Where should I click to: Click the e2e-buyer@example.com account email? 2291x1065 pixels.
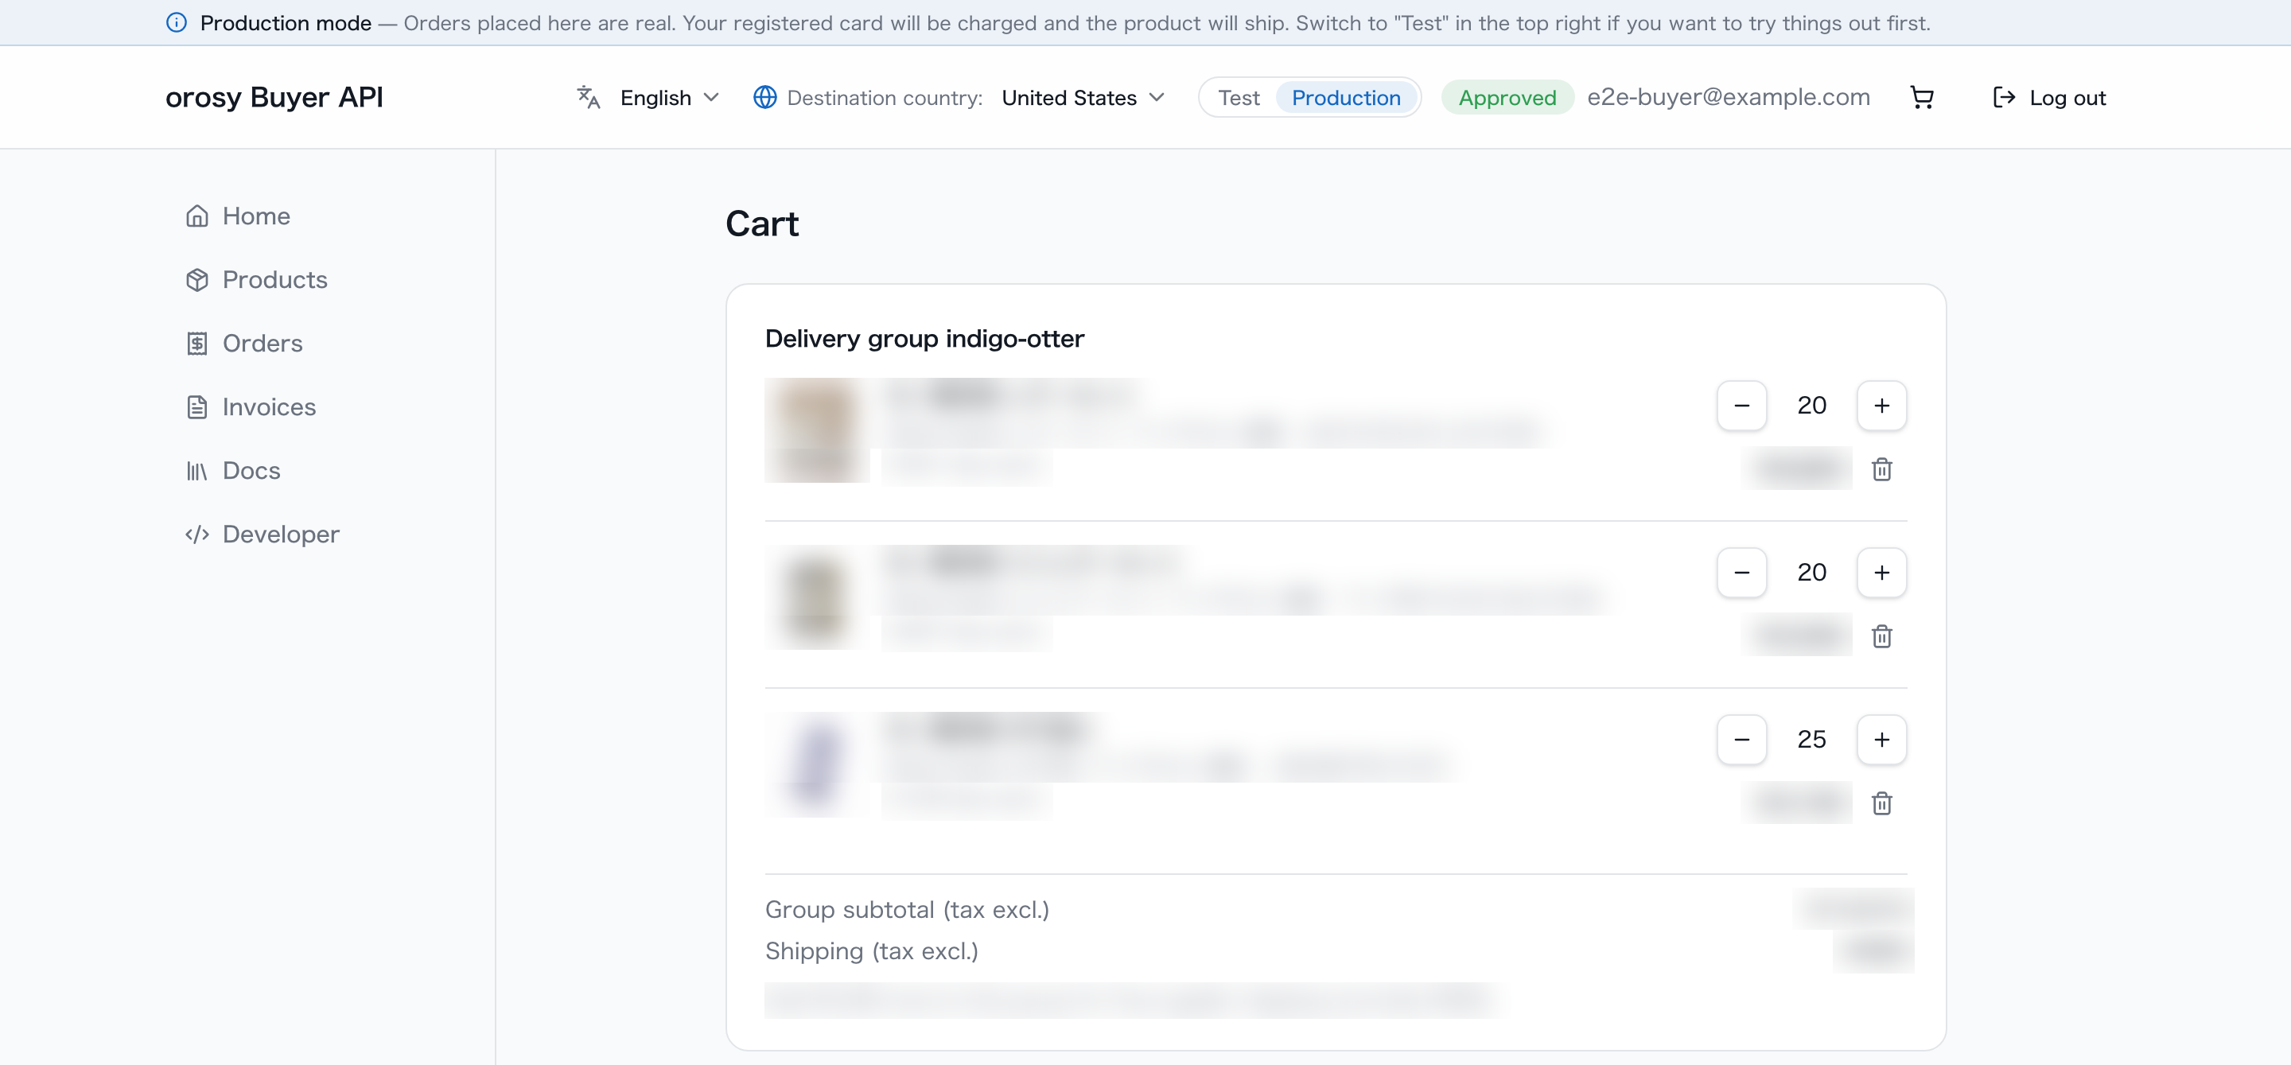pyautogui.click(x=1728, y=97)
